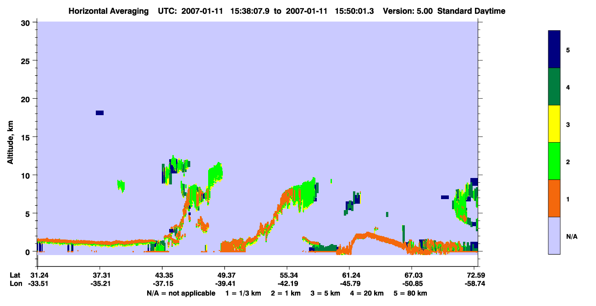Screen dimensions: 596x306
Task: Click the '4 = 20 km' legend text
Action: 367,293
